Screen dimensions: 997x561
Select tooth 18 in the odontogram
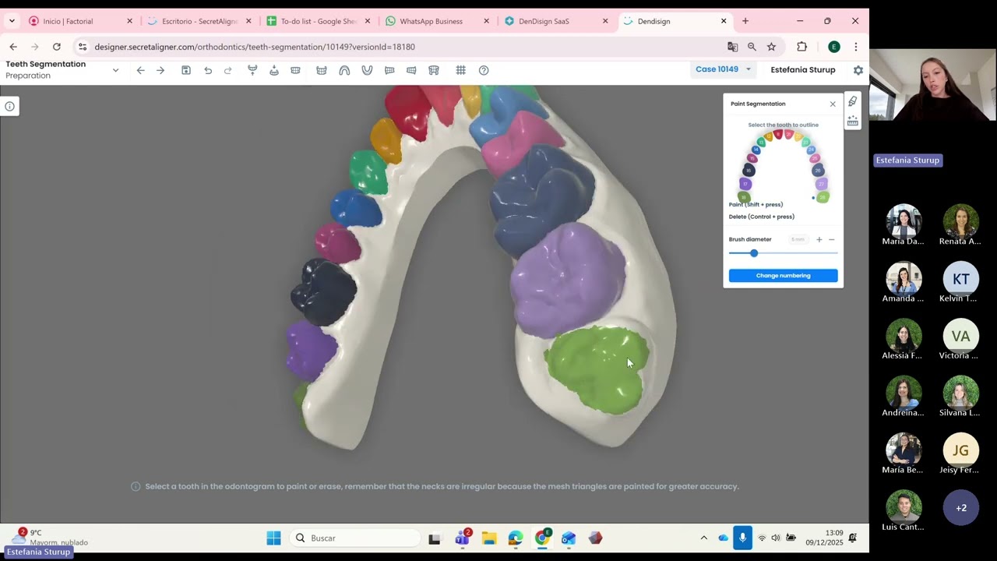[x=744, y=197]
